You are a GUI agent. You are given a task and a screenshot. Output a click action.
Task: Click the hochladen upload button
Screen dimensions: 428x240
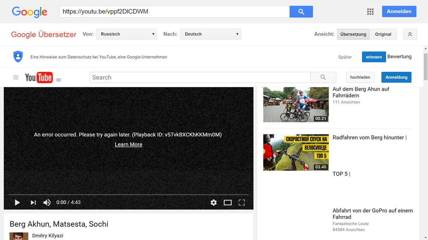click(x=360, y=77)
